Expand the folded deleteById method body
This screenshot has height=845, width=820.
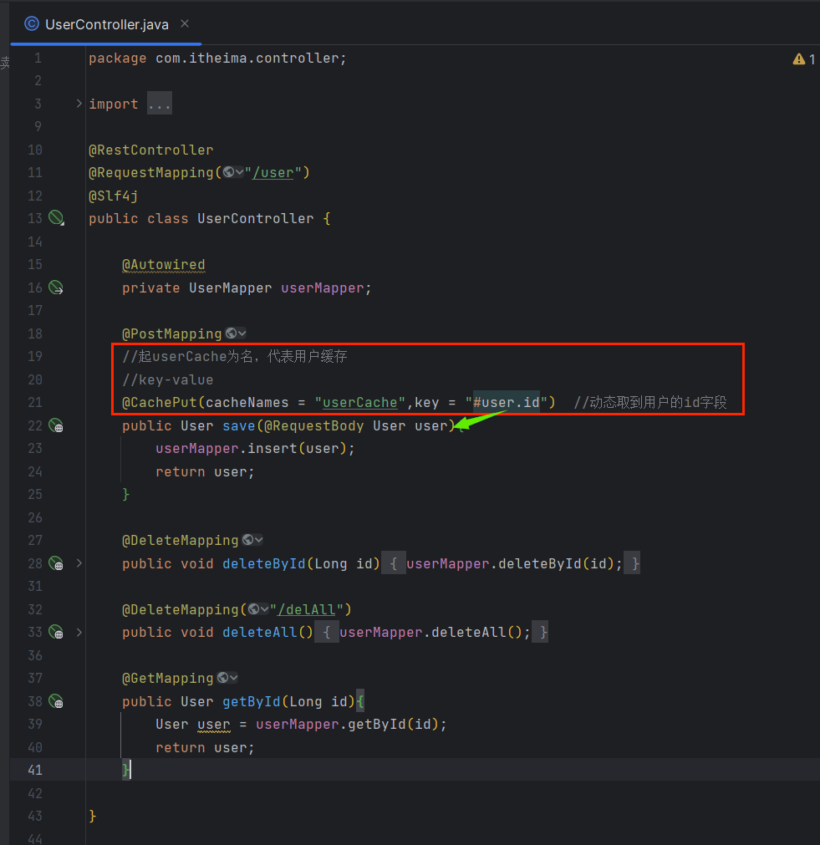79,563
